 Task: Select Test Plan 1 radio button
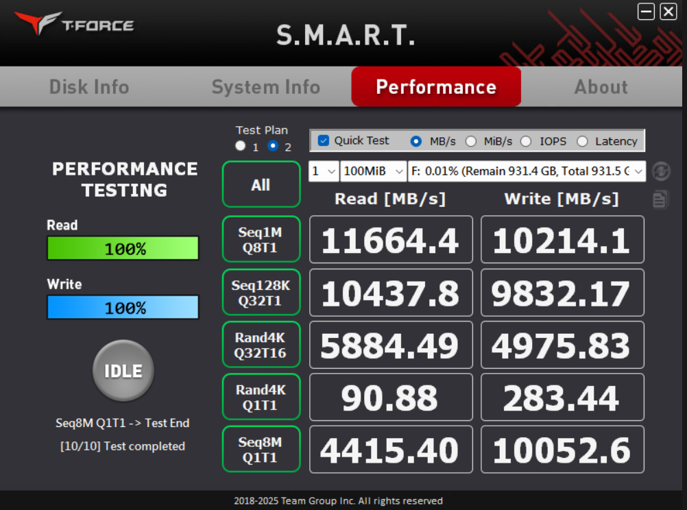pyautogui.click(x=240, y=145)
